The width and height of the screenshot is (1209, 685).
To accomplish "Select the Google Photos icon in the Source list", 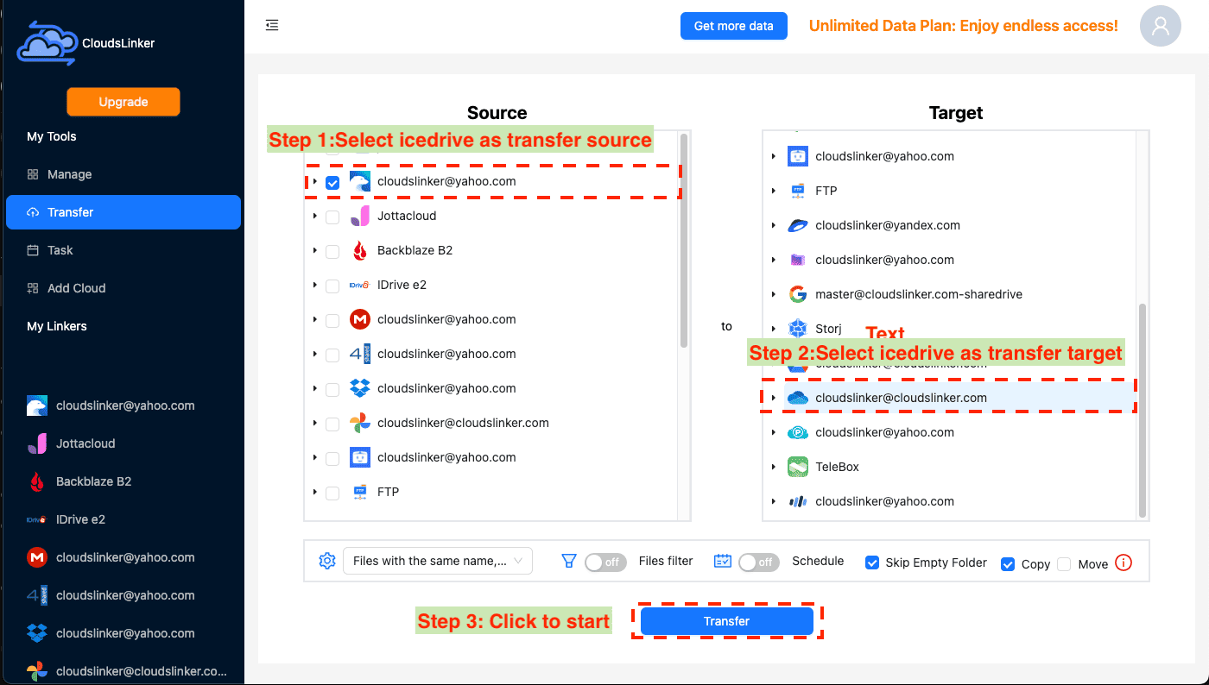I will [360, 423].
